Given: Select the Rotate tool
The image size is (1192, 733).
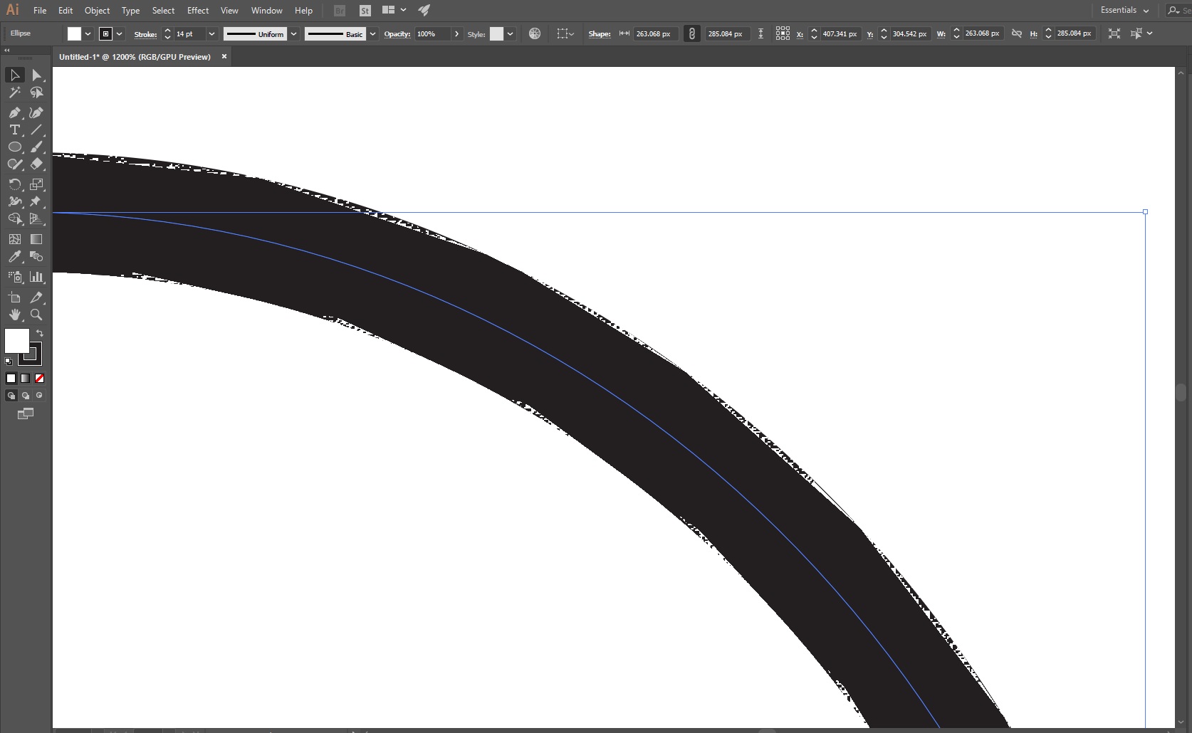Looking at the screenshot, I should [14, 184].
